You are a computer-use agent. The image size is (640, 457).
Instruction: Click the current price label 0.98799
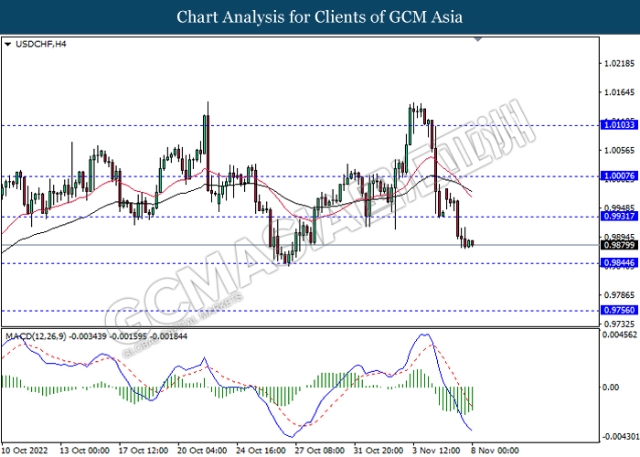tap(619, 245)
